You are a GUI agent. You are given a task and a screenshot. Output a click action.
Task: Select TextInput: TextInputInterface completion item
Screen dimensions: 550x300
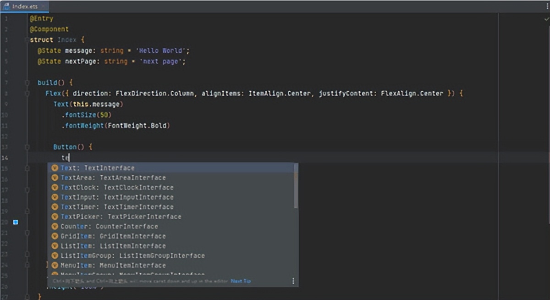tap(173, 197)
